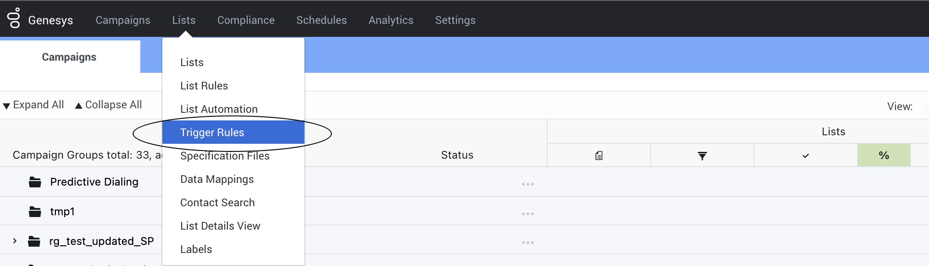
Task: Open the Predictive Dialing row options ellipsis
Action: (527, 184)
